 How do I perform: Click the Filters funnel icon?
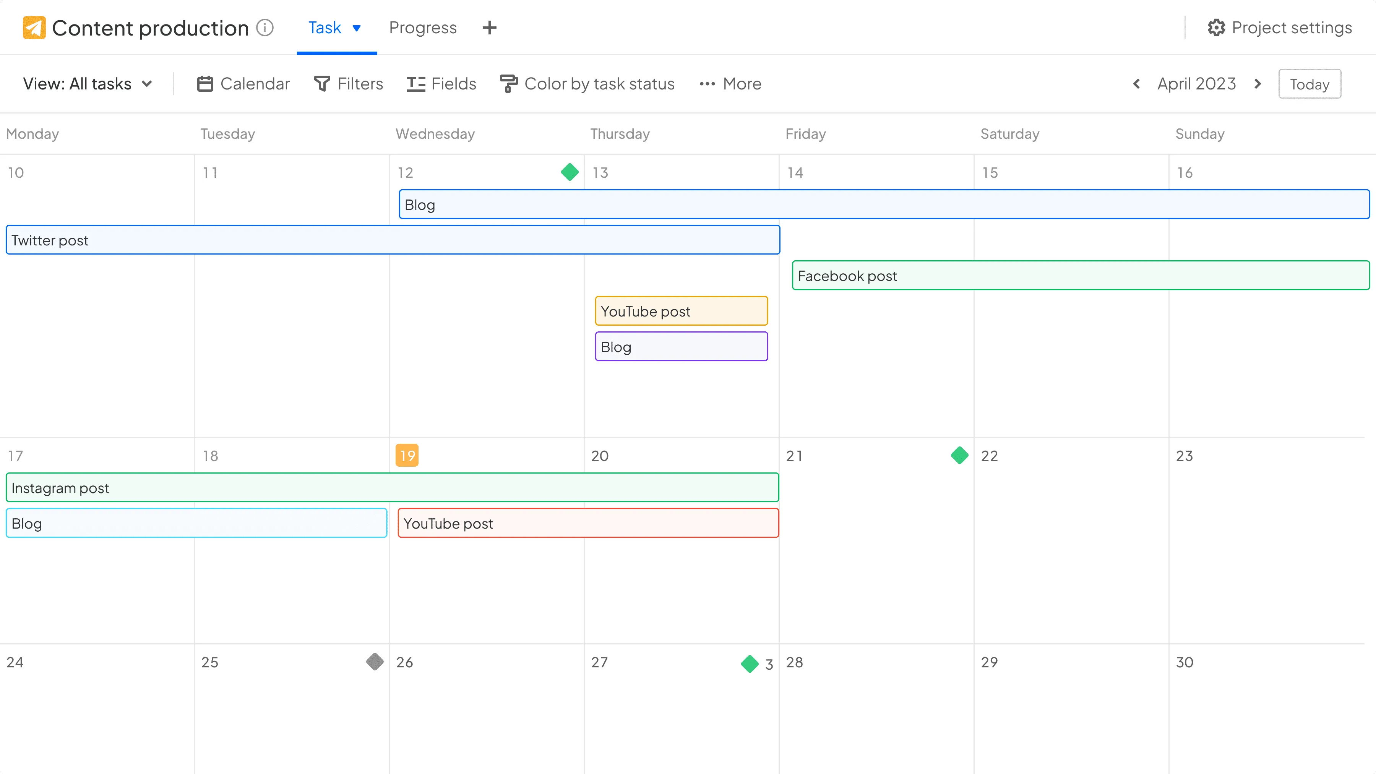point(322,84)
